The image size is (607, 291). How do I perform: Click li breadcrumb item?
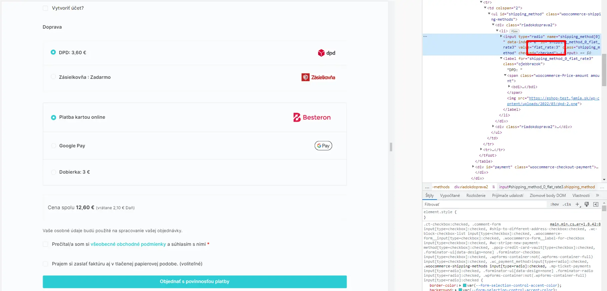tap(494, 187)
